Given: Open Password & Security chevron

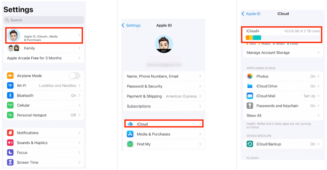Looking at the screenshot, I should point(200,86).
